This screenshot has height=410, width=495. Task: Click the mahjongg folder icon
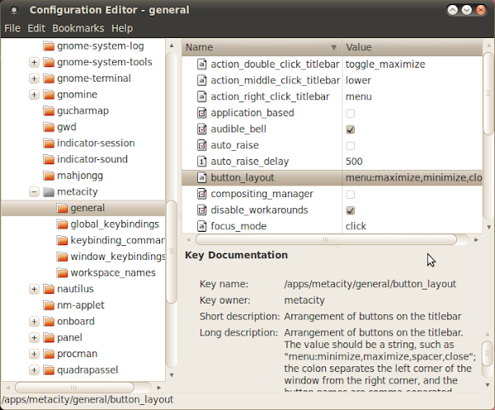(49, 176)
